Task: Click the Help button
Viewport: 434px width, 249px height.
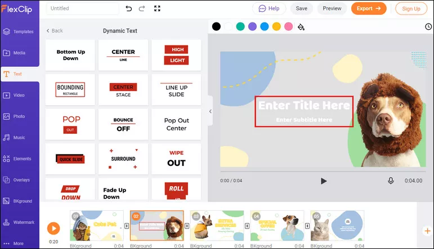Action: 269,8
